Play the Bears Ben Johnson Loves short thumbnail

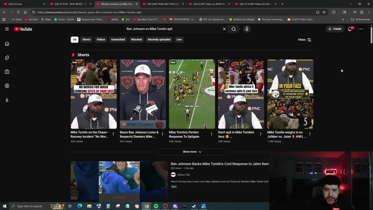pos(143,94)
